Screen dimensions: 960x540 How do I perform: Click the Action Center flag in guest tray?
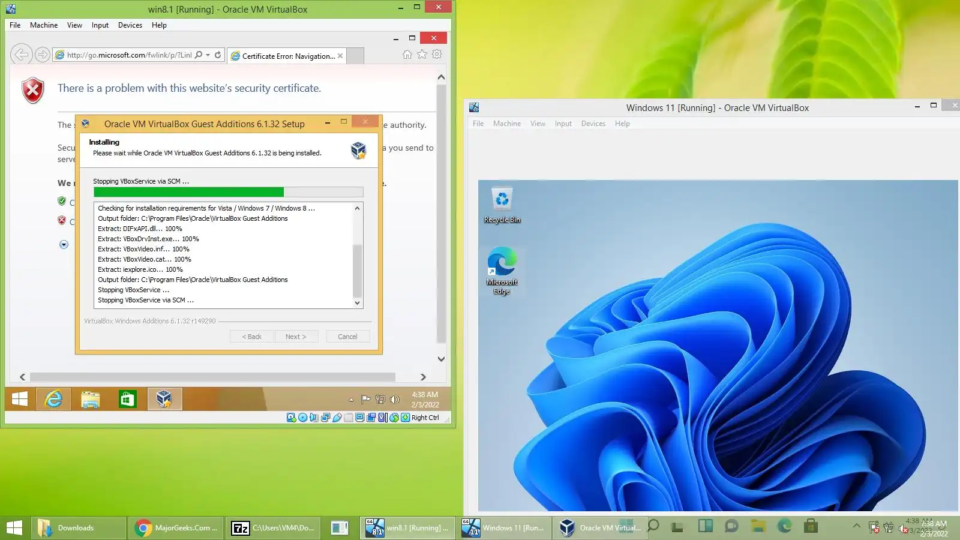[365, 400]
